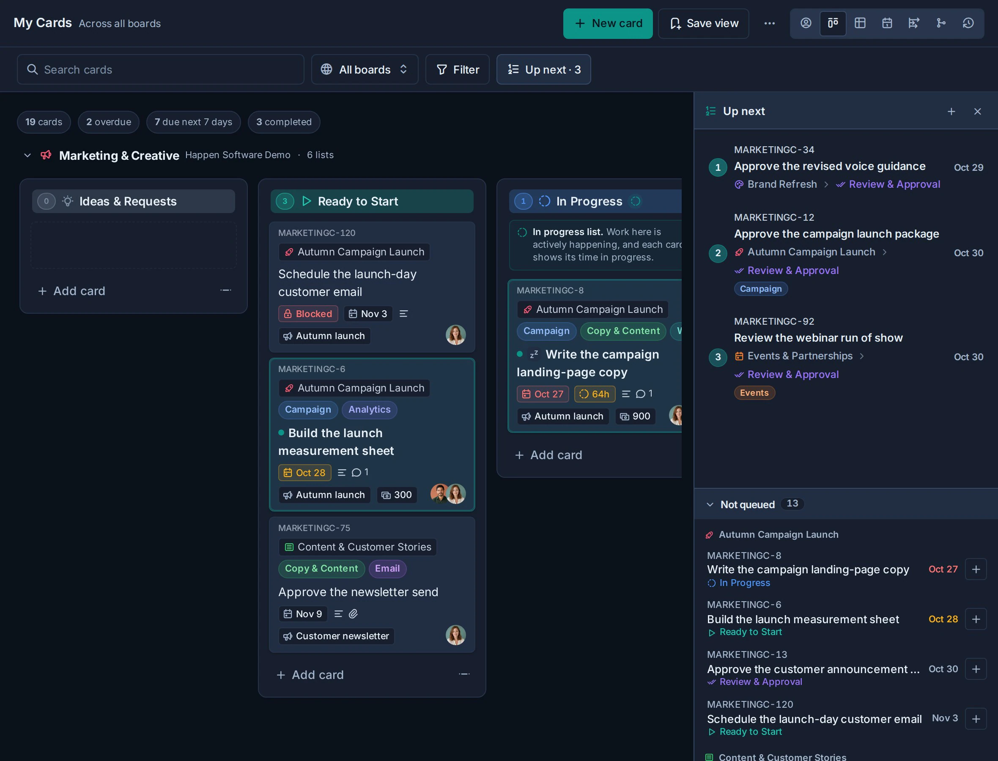This screenshot has height=761, width=998.
Task: Open Approve the revised voice guidance item
Action: (x=829, y=166)
